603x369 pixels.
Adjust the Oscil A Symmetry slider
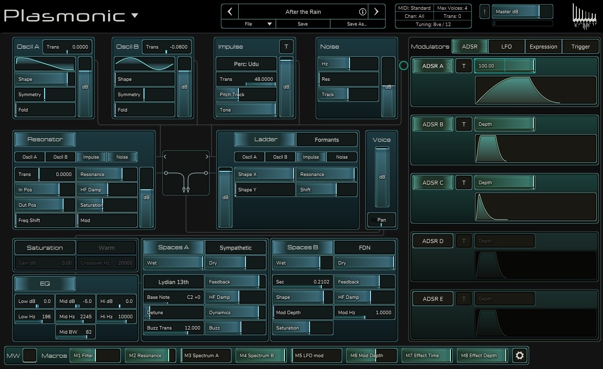click(45, 95)
